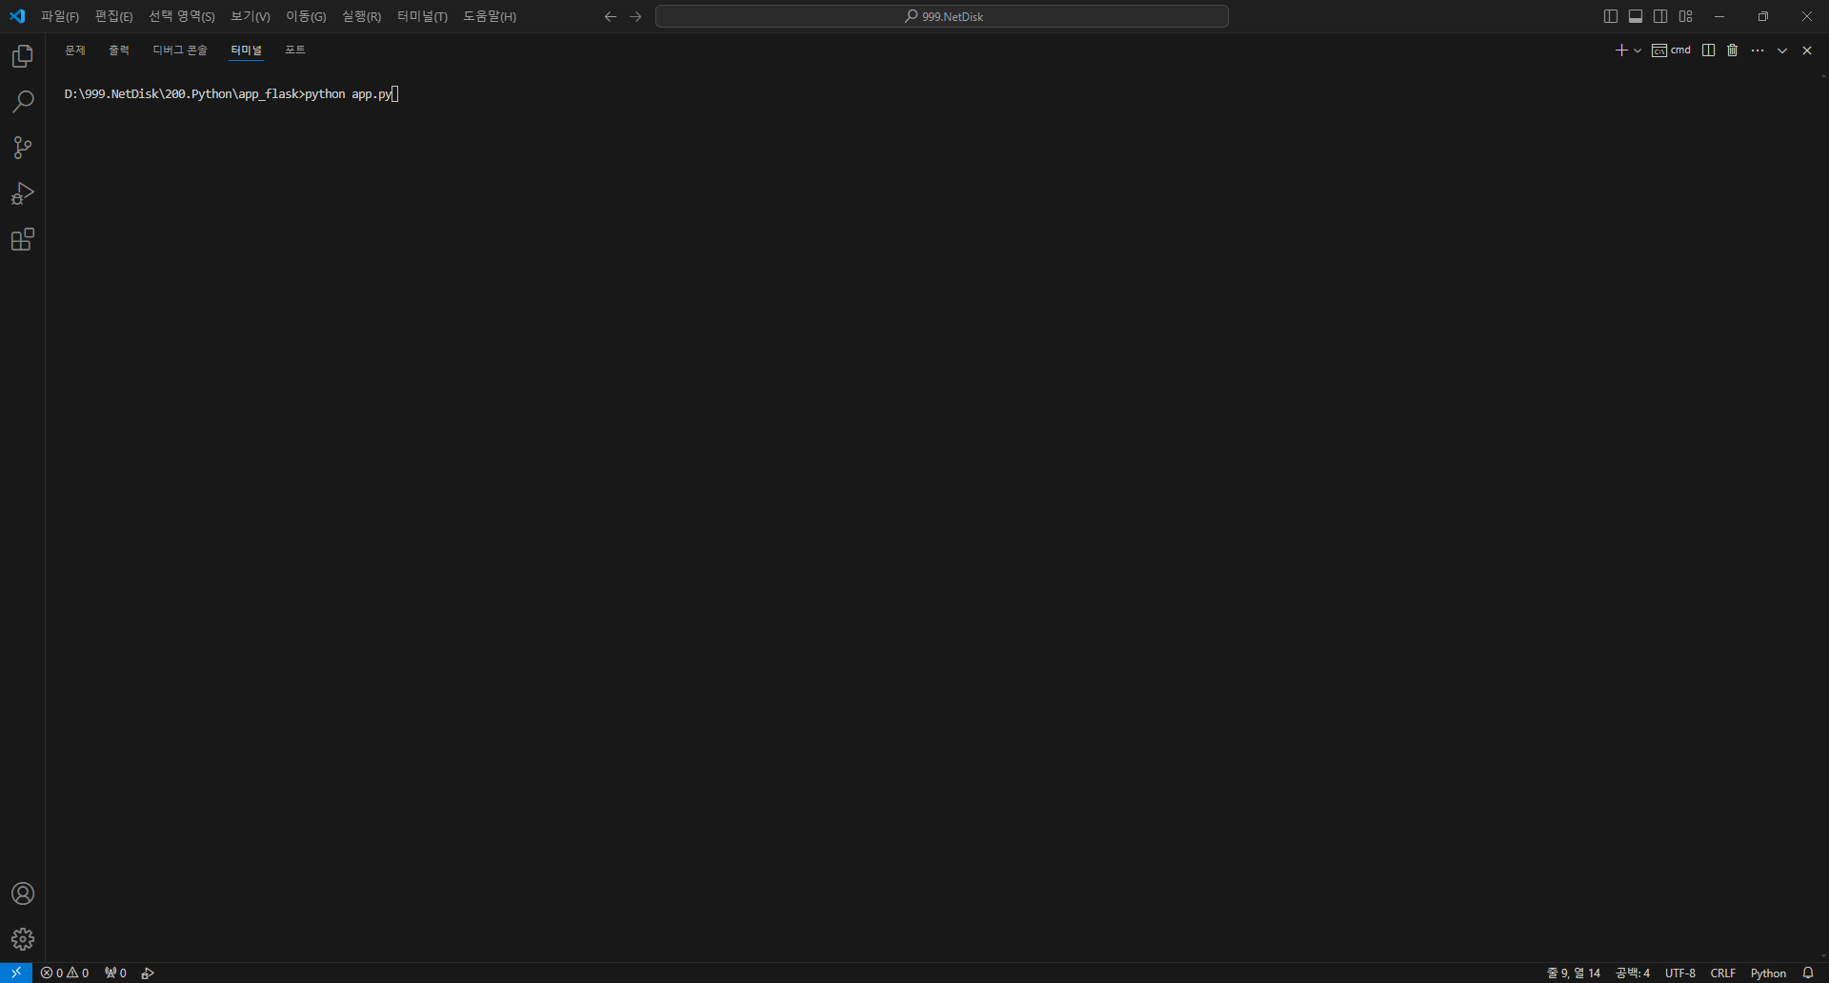Open the Accounts menu icon
1829x983 pixels.
coord(23,893)
